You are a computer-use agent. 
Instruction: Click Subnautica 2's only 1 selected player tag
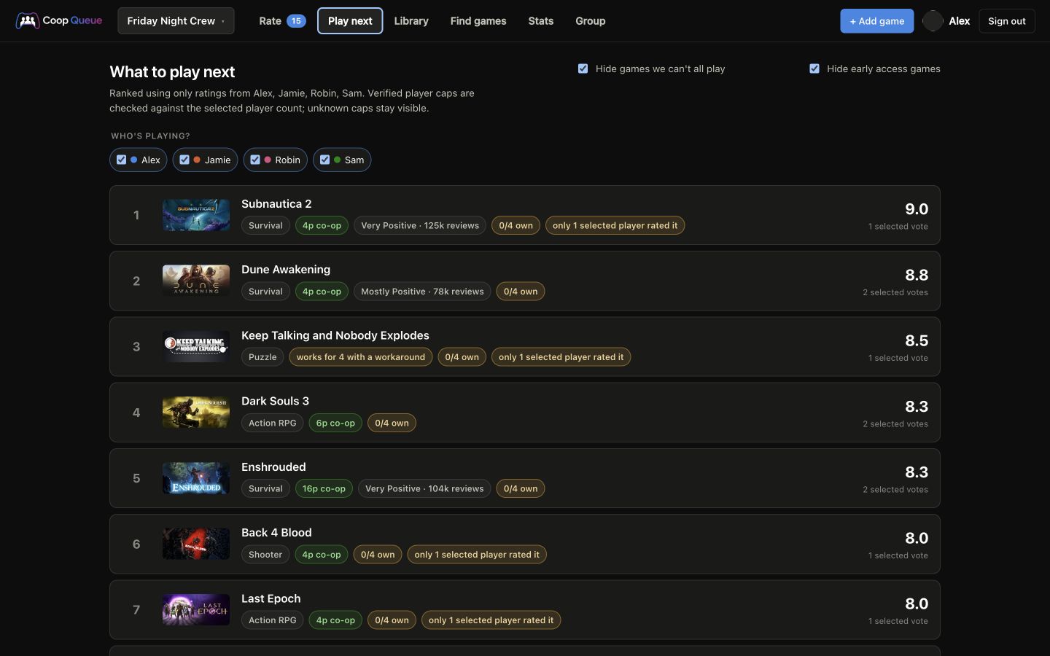(x=615, y=225)
